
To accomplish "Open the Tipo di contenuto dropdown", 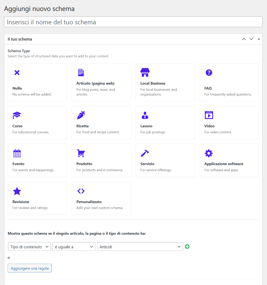I will tap(29, 246).
